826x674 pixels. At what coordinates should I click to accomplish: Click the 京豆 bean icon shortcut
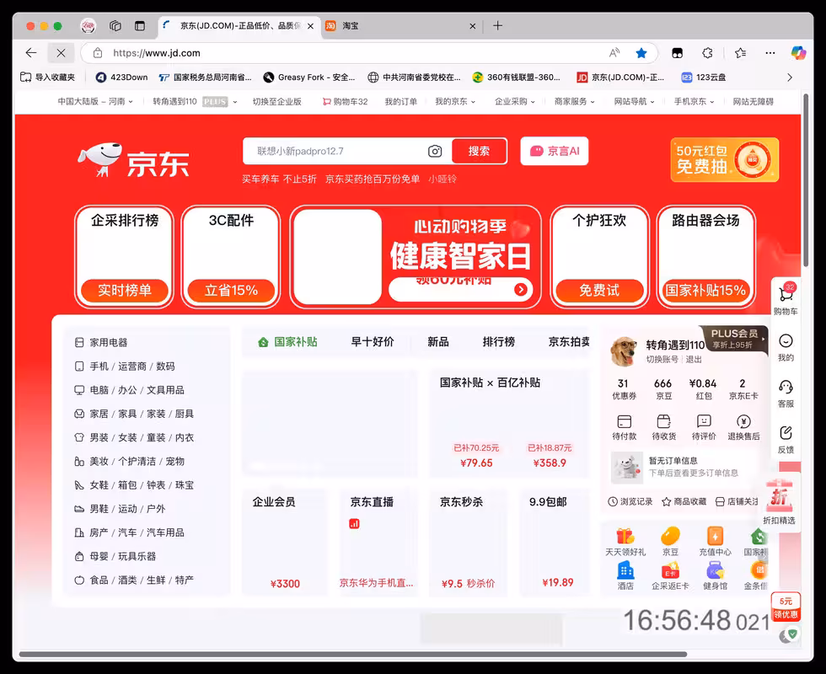pyautogui.click(x=670, y=542)
